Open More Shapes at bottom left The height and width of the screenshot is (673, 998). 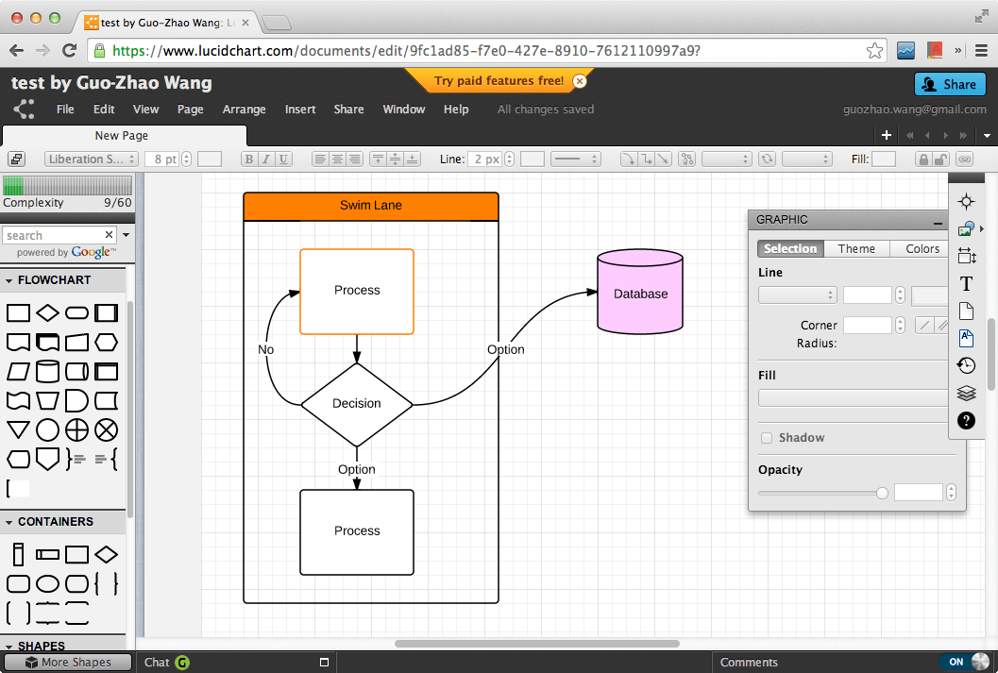pos(67,662)
